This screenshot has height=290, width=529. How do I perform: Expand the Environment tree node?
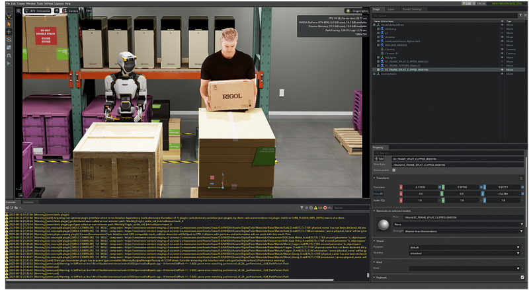point(374,73)
